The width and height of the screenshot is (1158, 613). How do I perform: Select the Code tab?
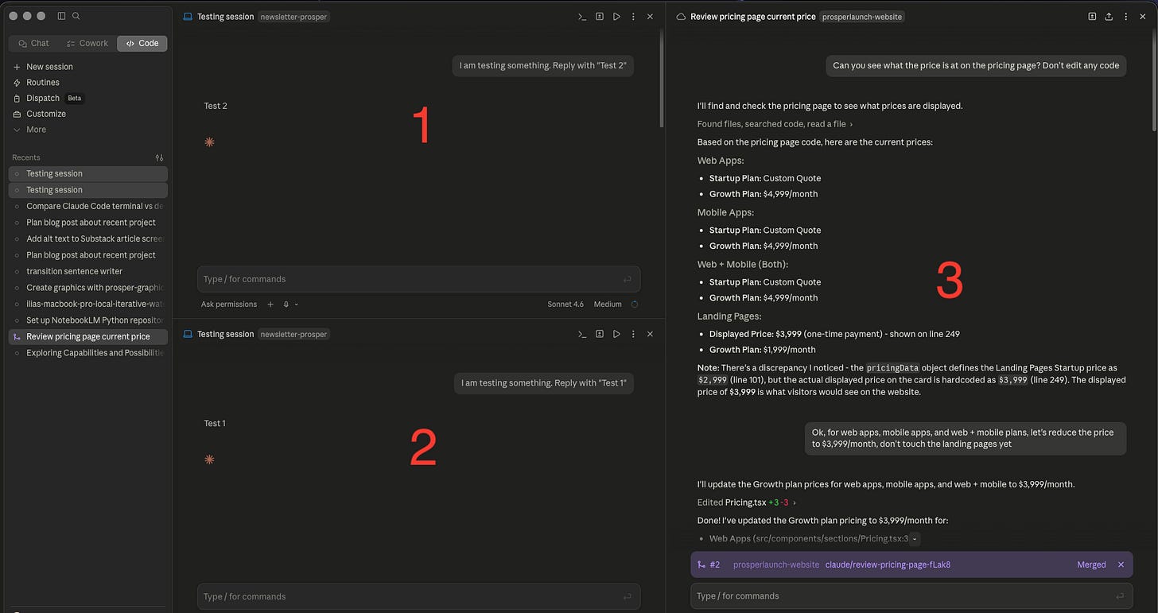tap(142, 43)
